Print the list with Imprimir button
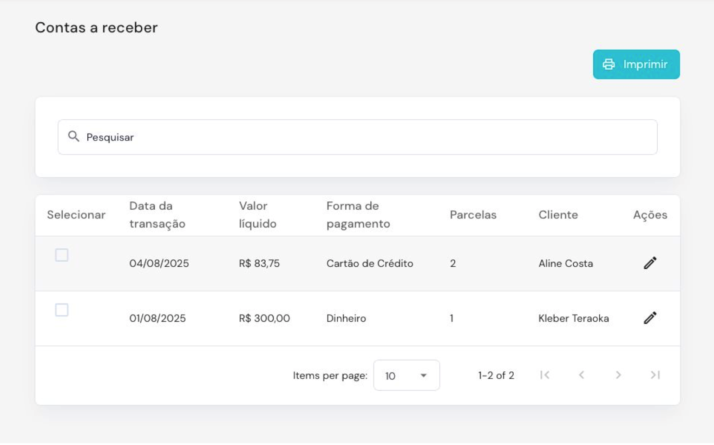The height and width of the screenshot is (445, 714). [636, 64]
